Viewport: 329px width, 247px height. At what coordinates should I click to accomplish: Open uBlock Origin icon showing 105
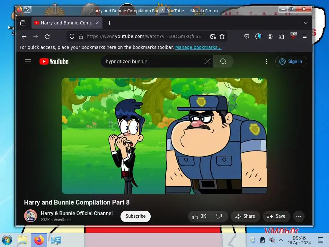pos(293,36)
